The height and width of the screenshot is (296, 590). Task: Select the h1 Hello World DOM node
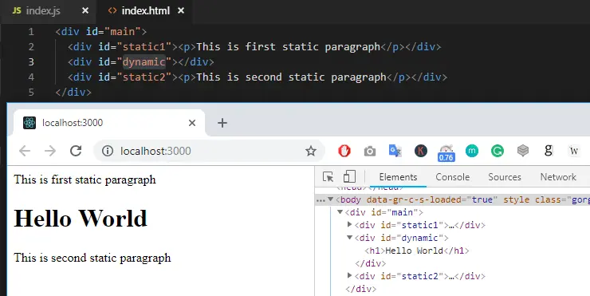(x=417, y=251)
